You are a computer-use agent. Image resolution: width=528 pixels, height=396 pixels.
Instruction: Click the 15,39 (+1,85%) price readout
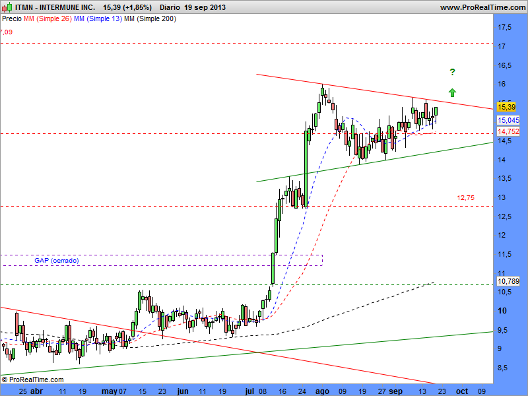(127, 7)
